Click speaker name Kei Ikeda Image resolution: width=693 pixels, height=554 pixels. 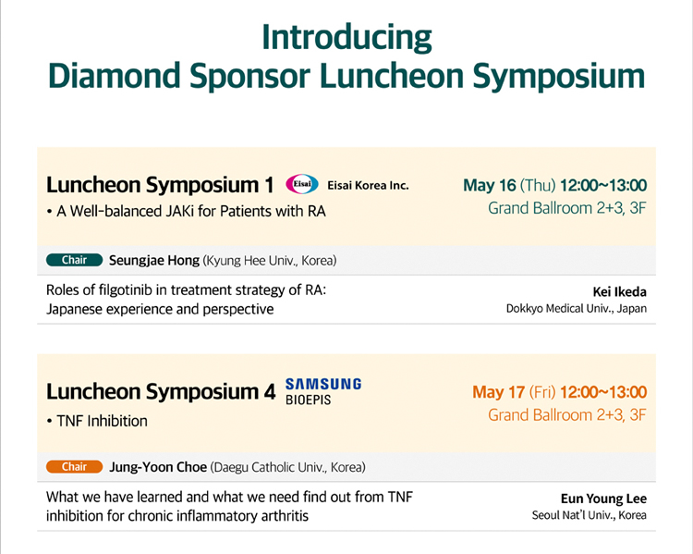tap(620, 292)
